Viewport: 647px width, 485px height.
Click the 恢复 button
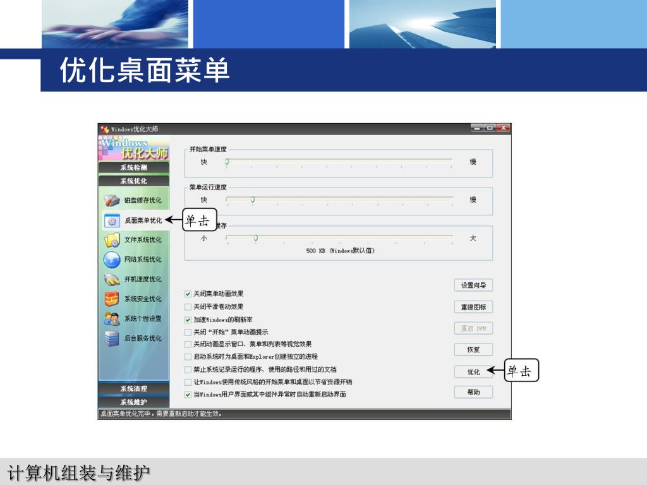tap(473, 350)
